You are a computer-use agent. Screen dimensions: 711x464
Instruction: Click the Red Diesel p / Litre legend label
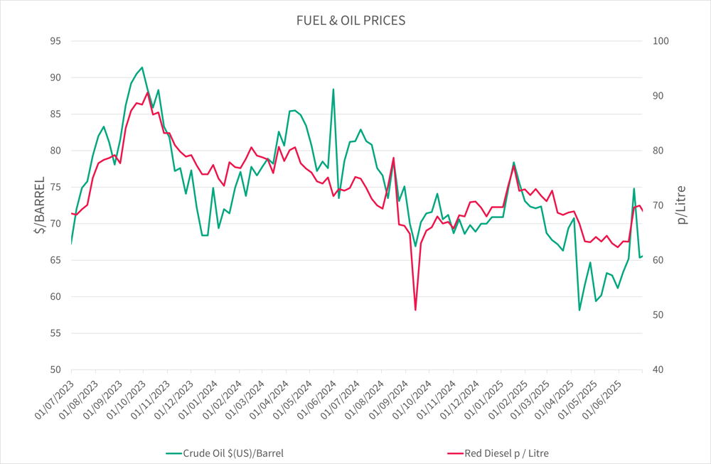point(506,453)
